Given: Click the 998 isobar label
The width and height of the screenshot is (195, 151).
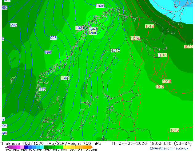Looking at the screenshot, I should point(53,38).
